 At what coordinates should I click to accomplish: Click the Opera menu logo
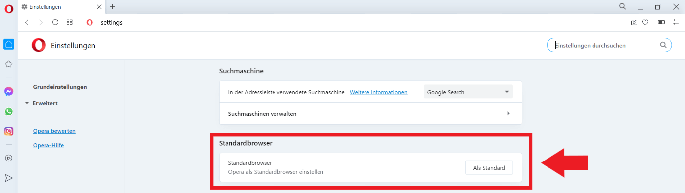click(x=8, y=8)
